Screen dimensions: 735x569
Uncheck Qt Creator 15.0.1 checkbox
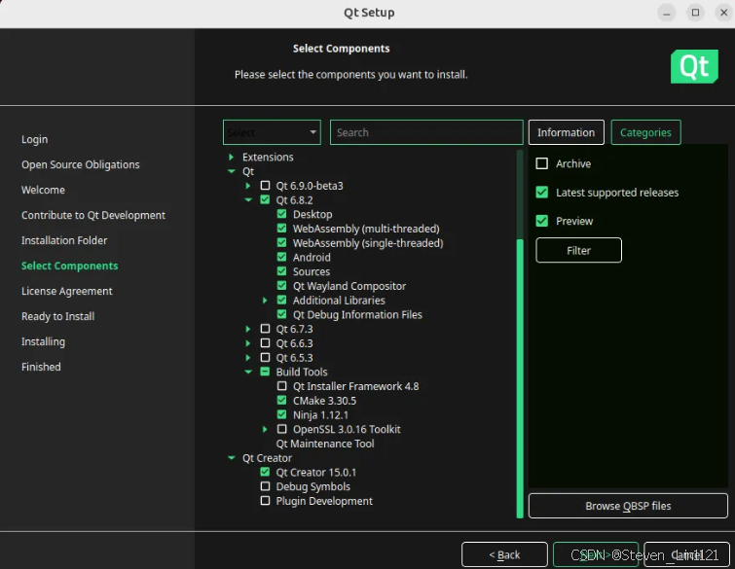click(x=265, y=472)
